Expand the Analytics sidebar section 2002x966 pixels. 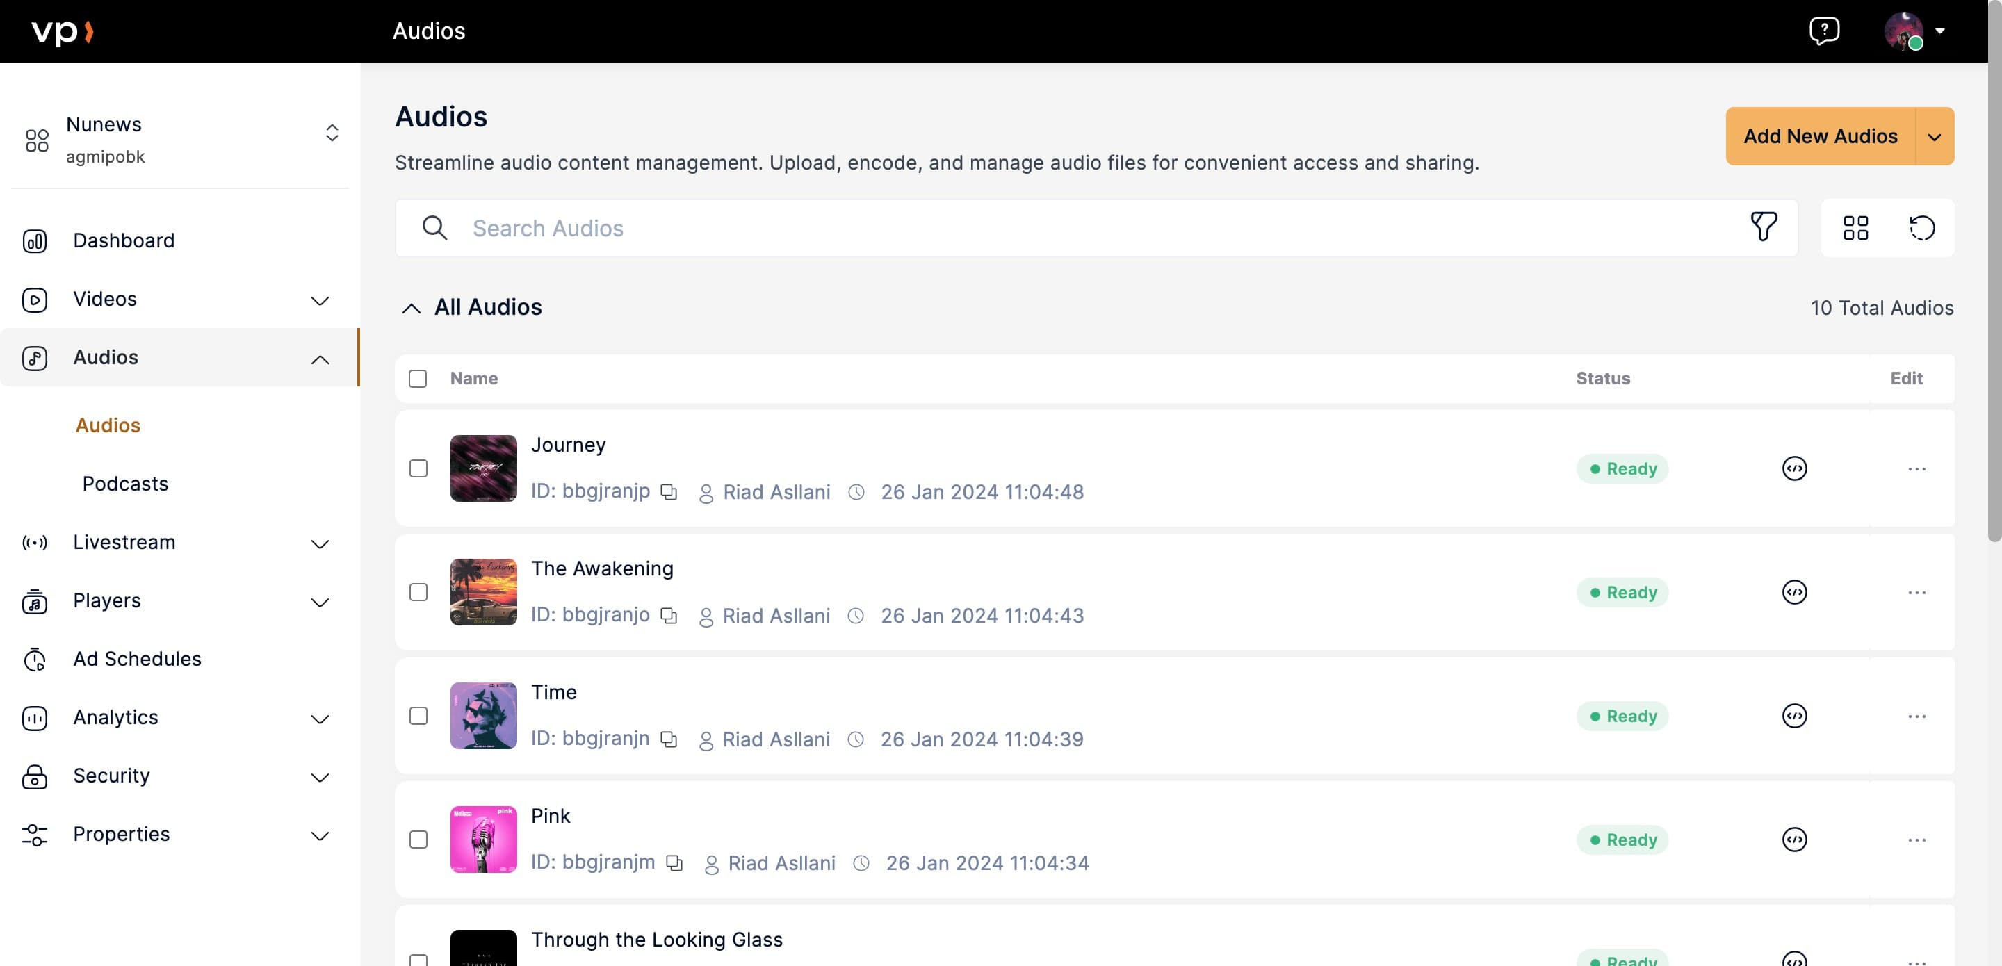coord(320,719)
